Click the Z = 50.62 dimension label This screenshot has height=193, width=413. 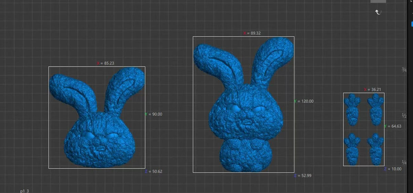(x=153, y=171)
